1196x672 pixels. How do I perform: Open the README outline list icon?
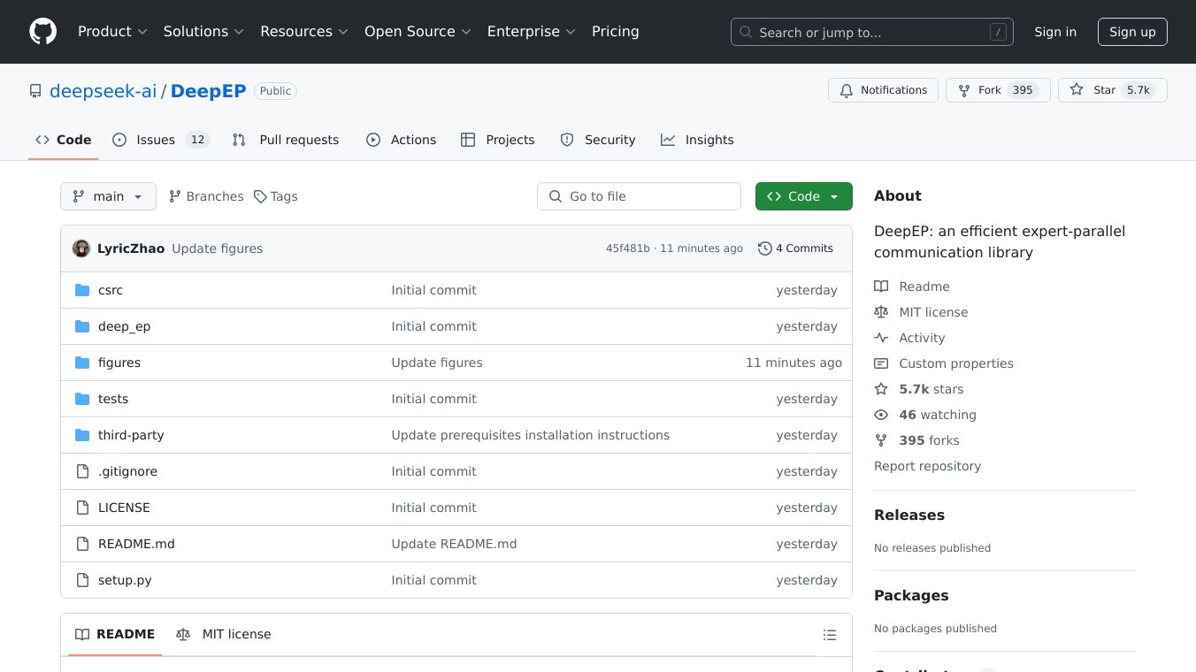pyautogui.click(x=829, y=635)
